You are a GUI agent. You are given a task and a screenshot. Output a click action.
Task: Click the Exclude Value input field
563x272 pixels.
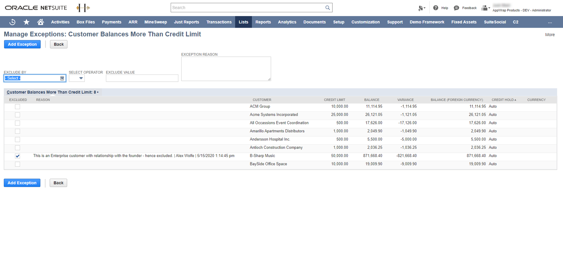pos(142,78)
